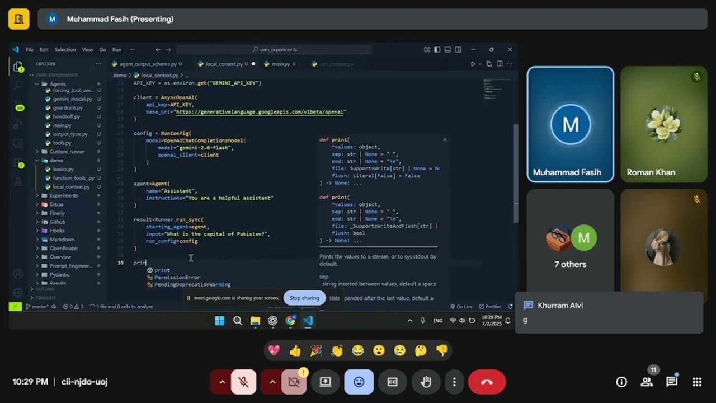Screen dimensions: 716x403
Task: Send clapping hands emoji reaction
Action: (x=337, y=350)
